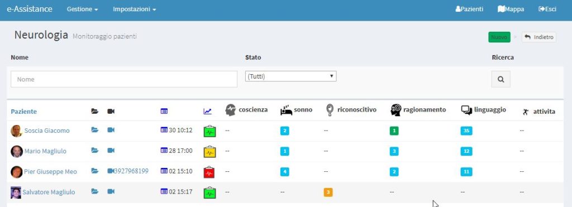This screenshot has height=207, width=572.
Task: Click ragionamento badge 2 for Pier Giuseppe Meo
Action: coord(394,172)
